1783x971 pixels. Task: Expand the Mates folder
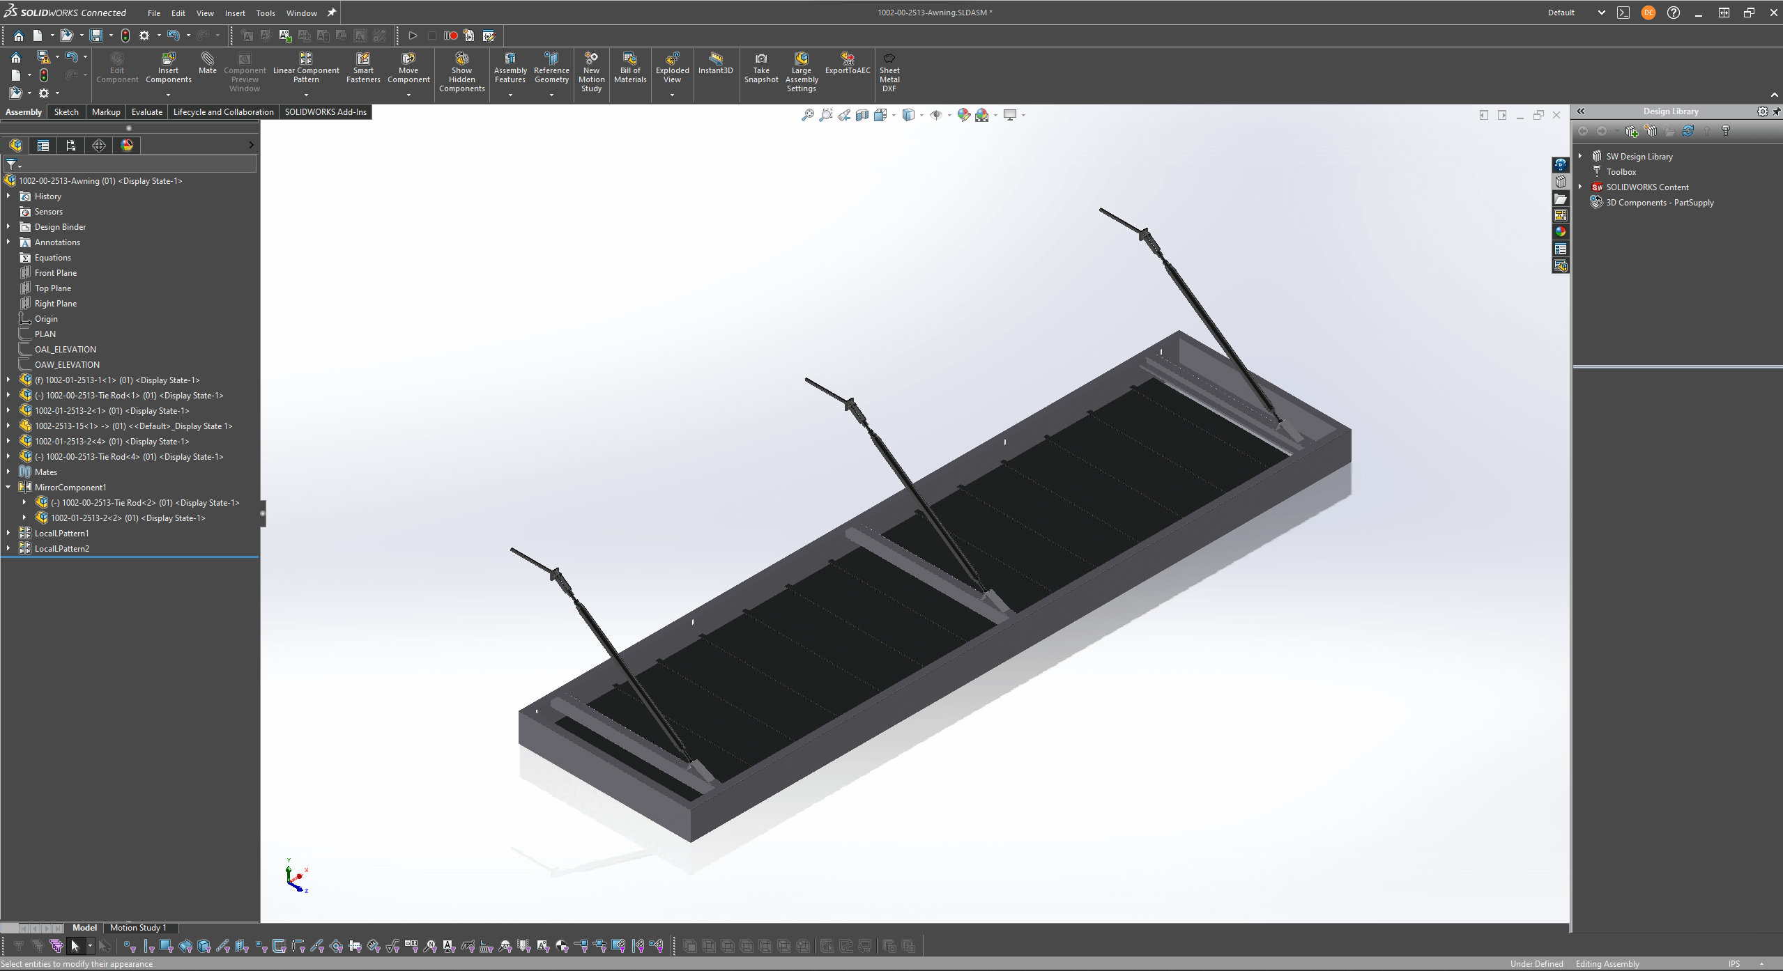click(8, 472)
